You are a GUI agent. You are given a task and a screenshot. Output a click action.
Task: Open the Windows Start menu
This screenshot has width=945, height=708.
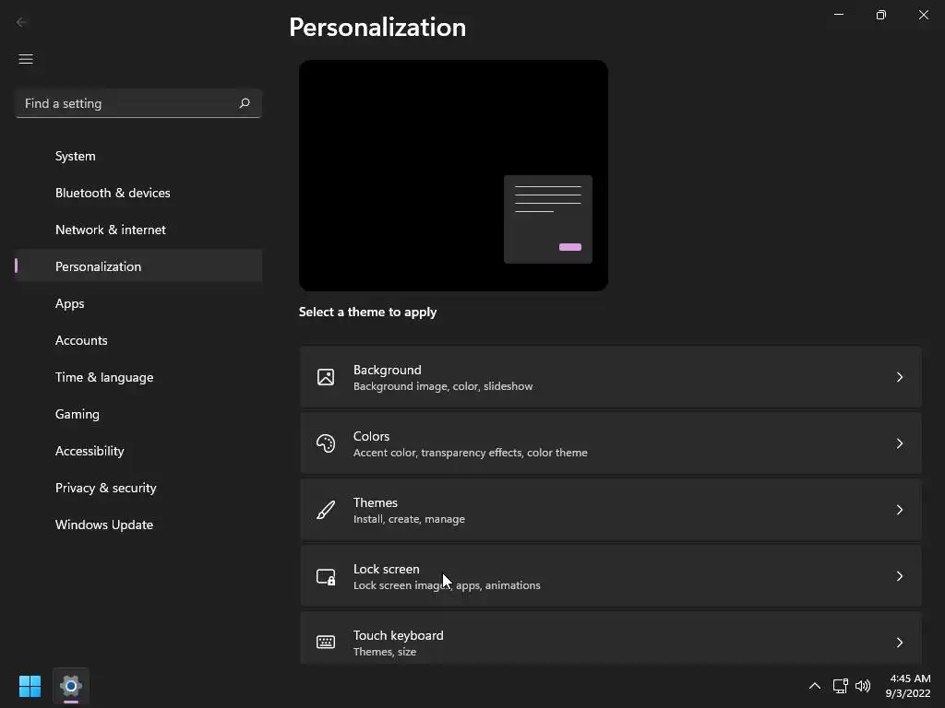coord(30,686)
